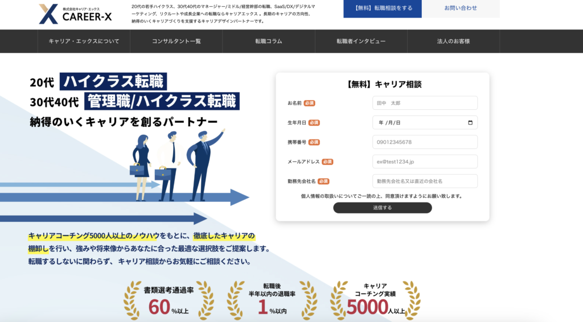Click into the メールアドレス input field

pyautogui.click(x=425, y=162)
